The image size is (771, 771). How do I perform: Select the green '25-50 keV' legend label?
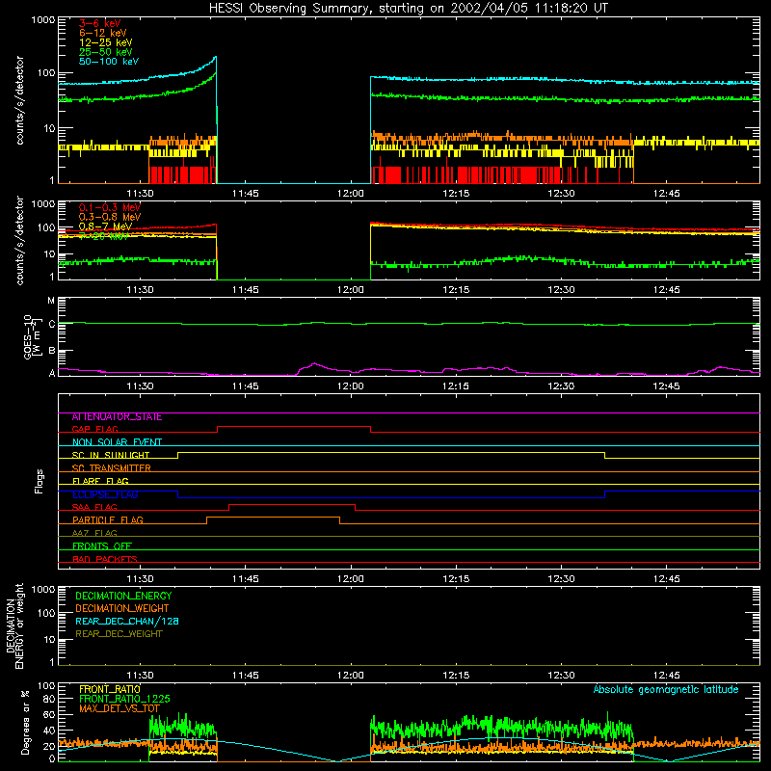click(x=105, y=52)
